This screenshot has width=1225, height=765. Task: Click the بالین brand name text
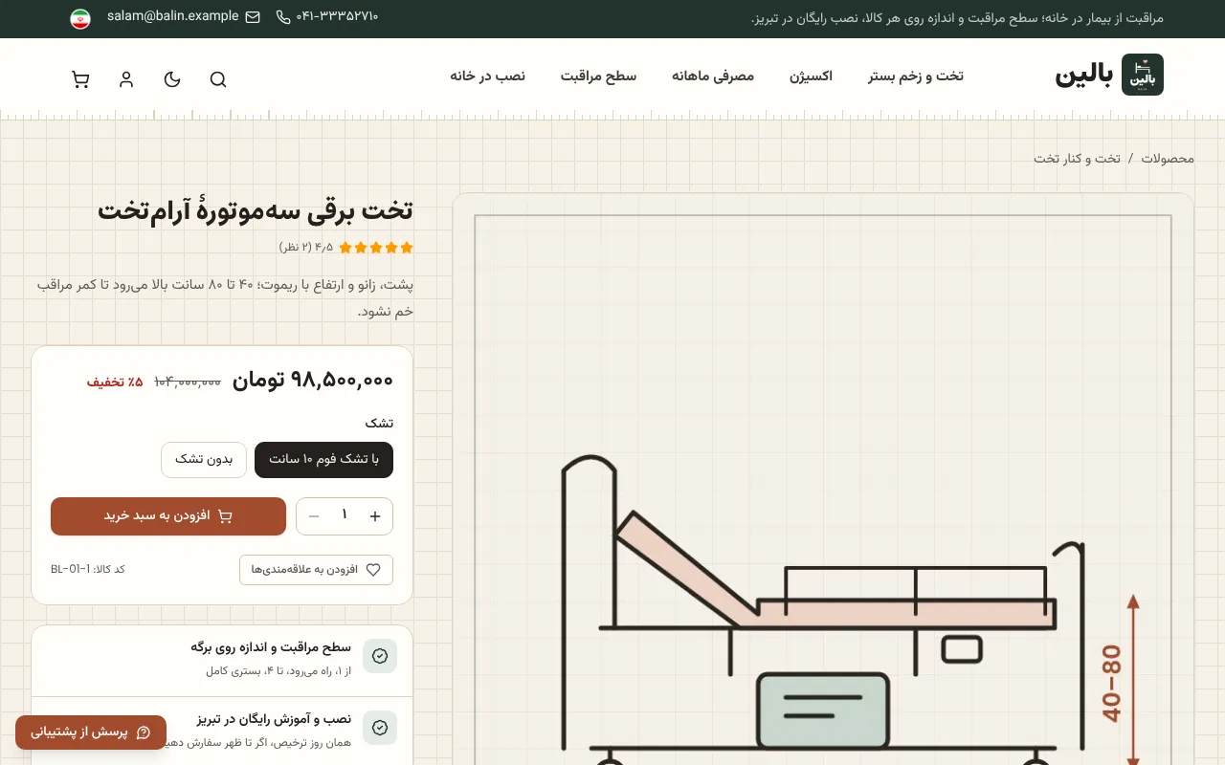[x=1083, y=76]
